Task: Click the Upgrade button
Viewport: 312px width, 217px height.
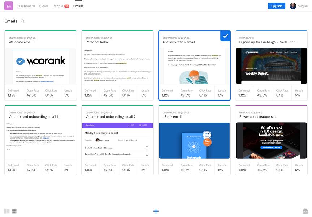Action: point(277,6)
